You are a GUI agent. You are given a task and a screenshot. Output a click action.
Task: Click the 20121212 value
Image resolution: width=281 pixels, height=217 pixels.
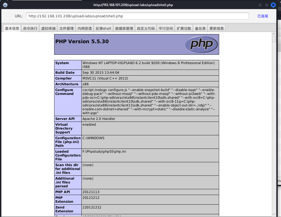91,198
